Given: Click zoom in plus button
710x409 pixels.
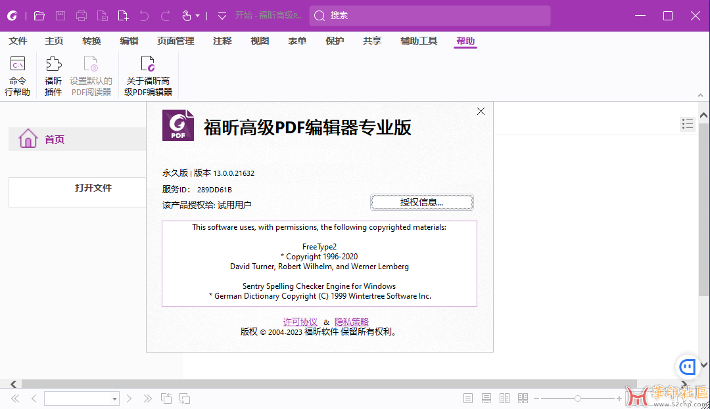Looking at the screenshot, I should pyautogui.click(x=619, y=398).
